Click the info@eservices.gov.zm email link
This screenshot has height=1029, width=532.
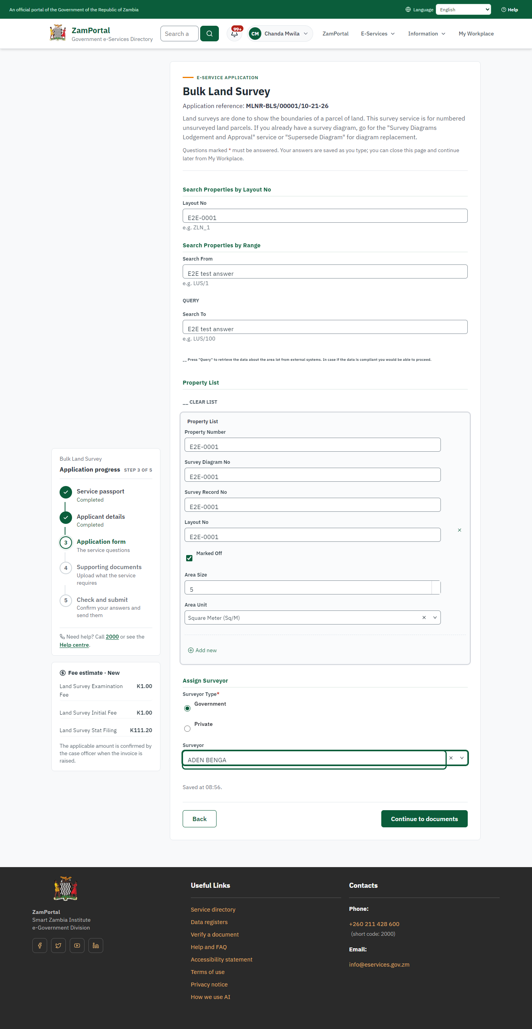[379, 964]
